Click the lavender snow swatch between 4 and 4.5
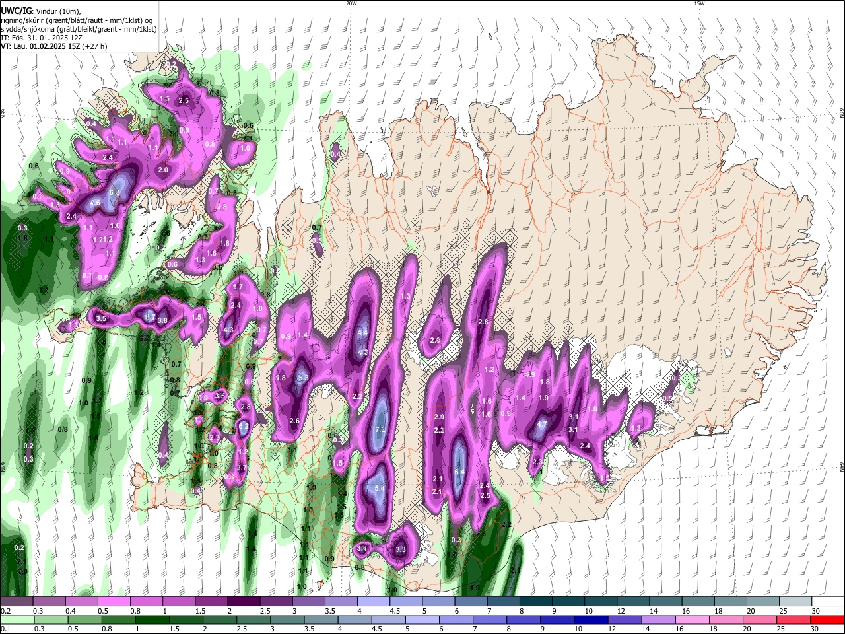Image resolution: width=845 pixels, height=634 pixels. point(372,602)
